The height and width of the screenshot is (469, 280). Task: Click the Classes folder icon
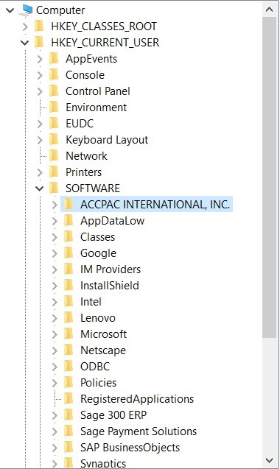click(x=69, y=237)
